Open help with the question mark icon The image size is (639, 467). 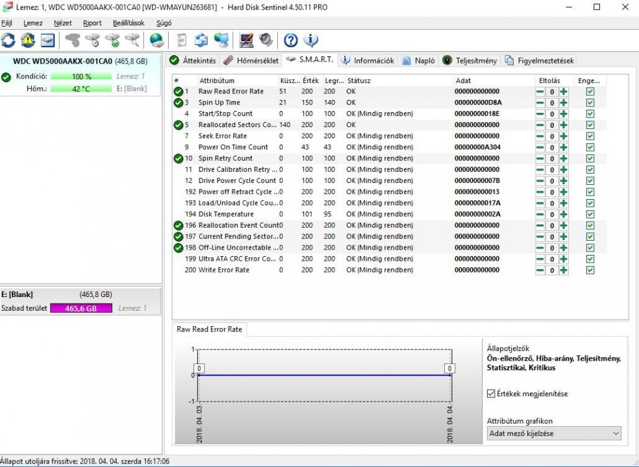(291, 40)
